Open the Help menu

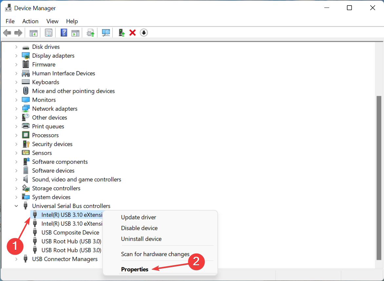[72, 21]
